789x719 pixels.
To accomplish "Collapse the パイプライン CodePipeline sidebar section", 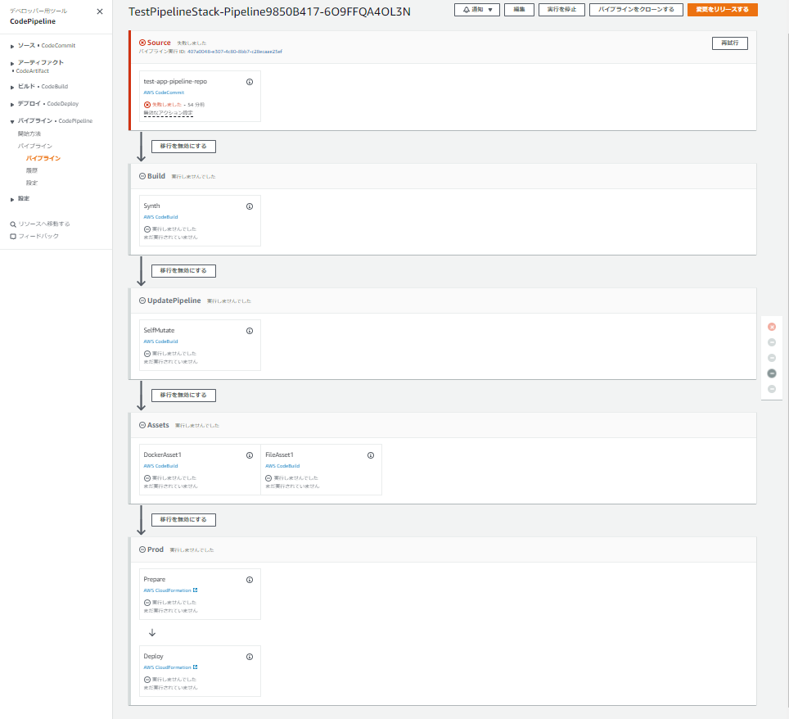I will point(12,121).
